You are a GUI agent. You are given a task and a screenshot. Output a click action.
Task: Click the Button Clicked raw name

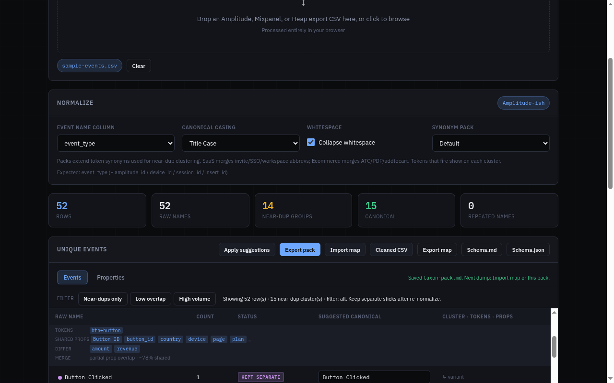coord(88,378)
